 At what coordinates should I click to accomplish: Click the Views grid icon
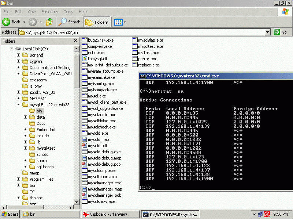tap(118, 22)
